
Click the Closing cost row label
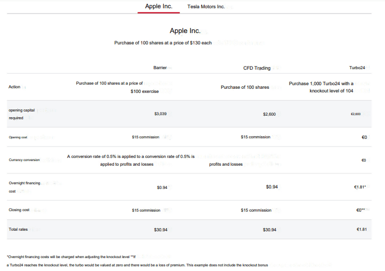coord(19,210)
